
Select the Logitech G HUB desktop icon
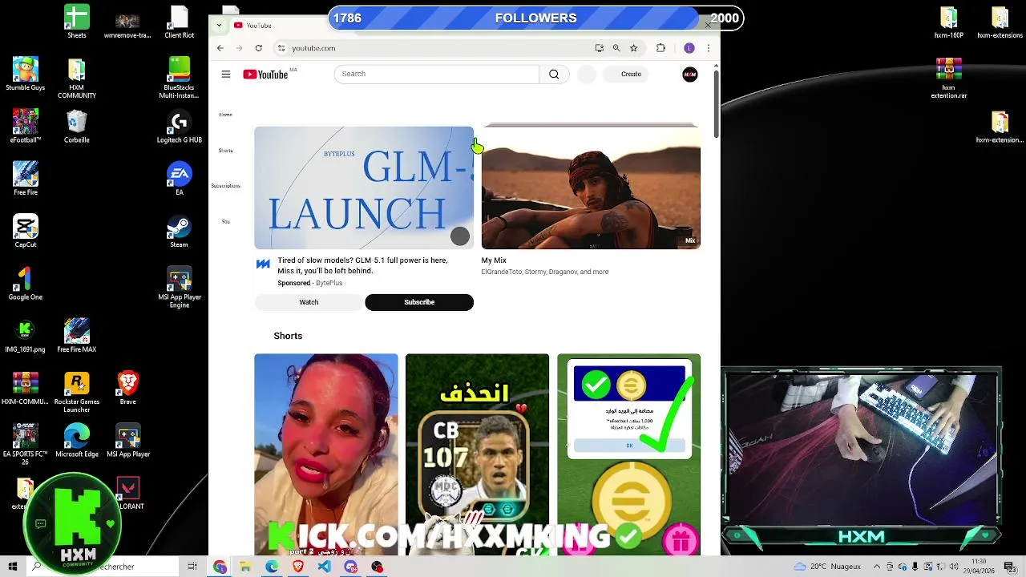(180, 127)
